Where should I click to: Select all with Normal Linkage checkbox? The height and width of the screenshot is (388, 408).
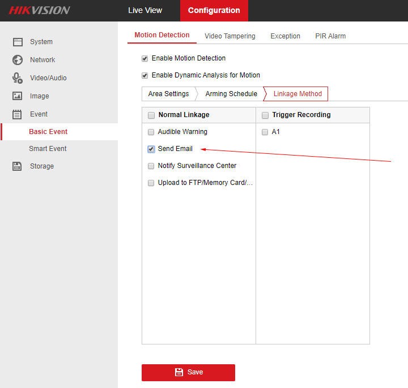click(151, 115)
